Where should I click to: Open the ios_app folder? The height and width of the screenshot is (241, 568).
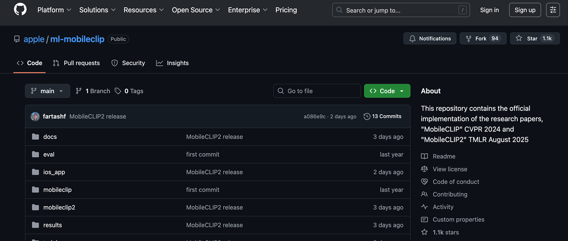54,172
